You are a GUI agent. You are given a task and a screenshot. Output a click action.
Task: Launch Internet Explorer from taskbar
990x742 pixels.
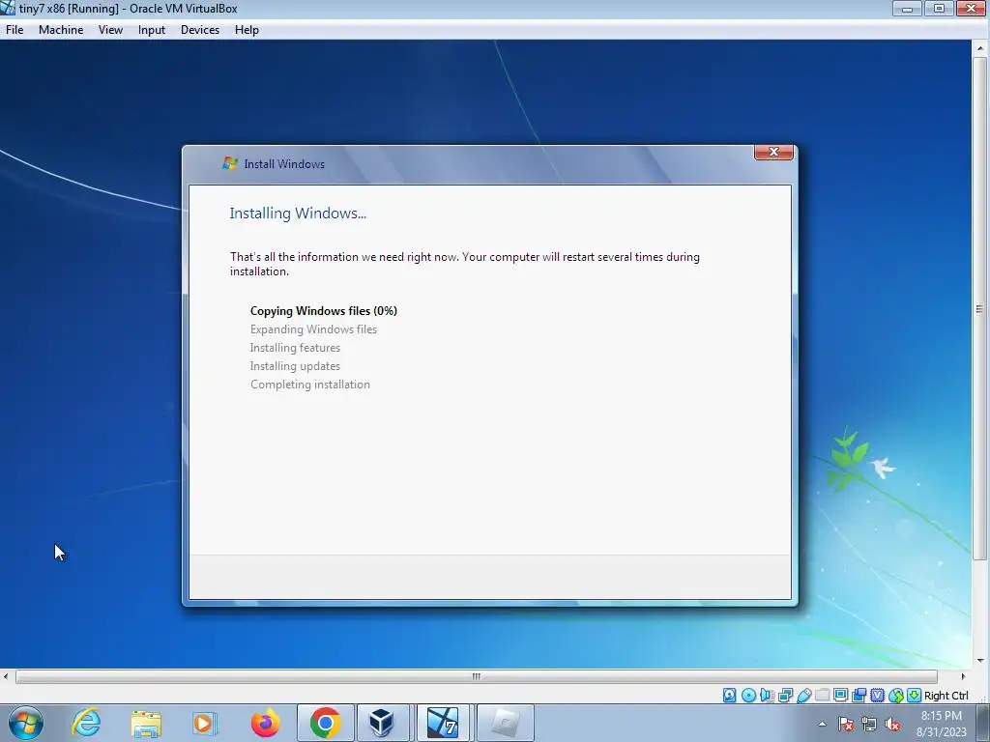click(x=86, y=723)
